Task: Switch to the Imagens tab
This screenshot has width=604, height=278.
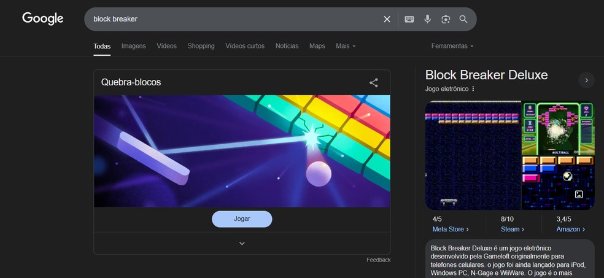Action: 134,46
